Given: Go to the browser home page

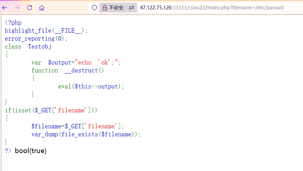Looking at the screenshot, I should [x=42, y=8].
